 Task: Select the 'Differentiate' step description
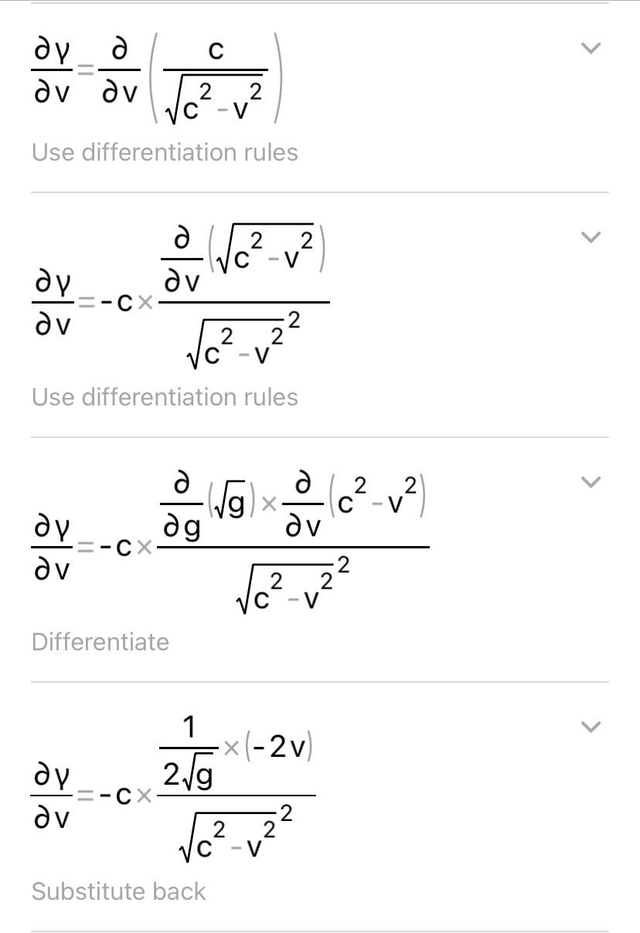pos(100,642)
